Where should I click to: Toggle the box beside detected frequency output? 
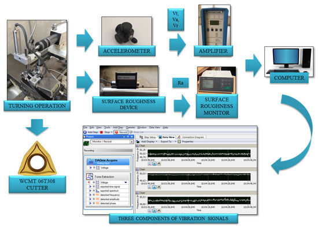pyautogui.click(x=94, y=195)
